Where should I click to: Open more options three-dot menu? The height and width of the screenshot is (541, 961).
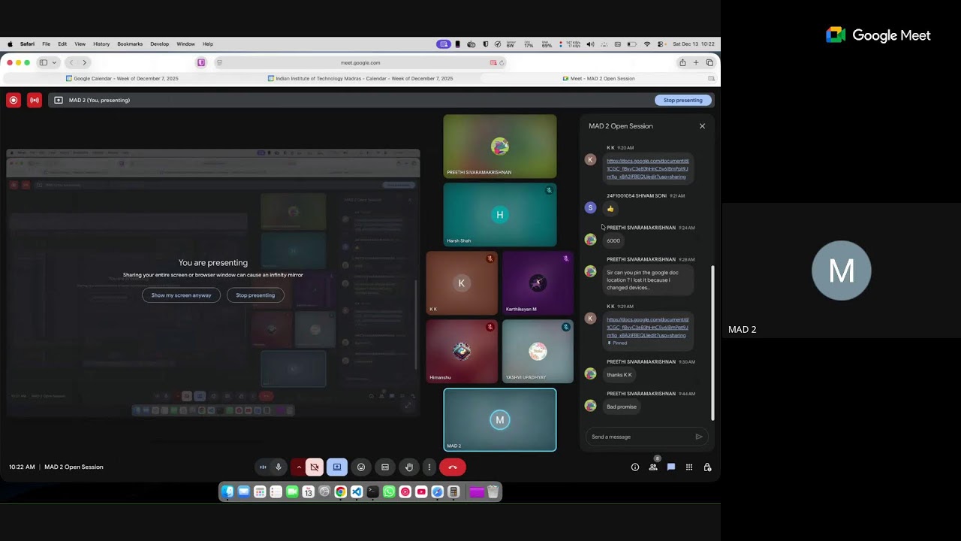[x=429, y=467]
